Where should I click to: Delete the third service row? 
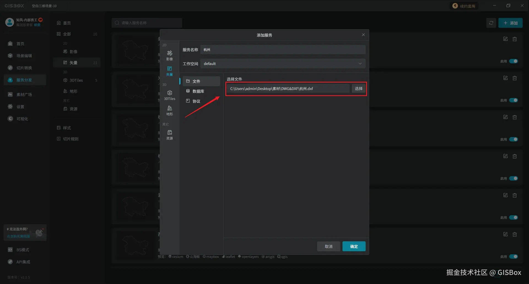[x=514, y=117]
